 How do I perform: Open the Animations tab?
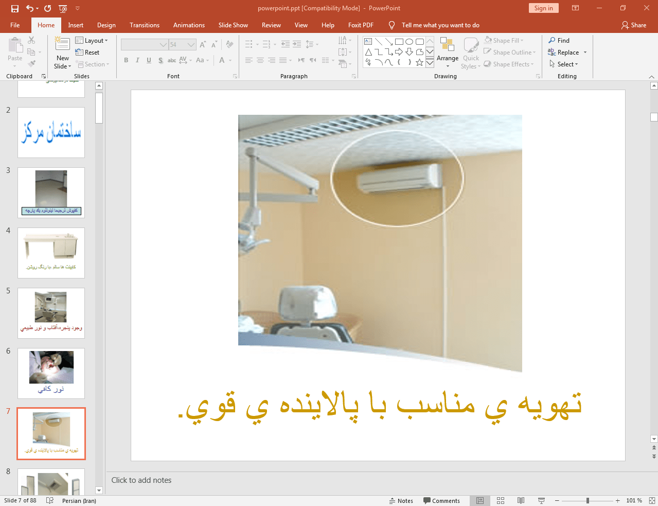tap(189, 25)
